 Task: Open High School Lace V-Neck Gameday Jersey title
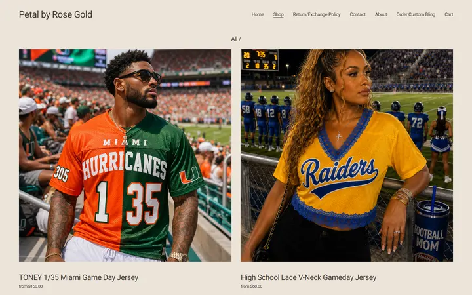pyautogui.click(x=309, y=277)
